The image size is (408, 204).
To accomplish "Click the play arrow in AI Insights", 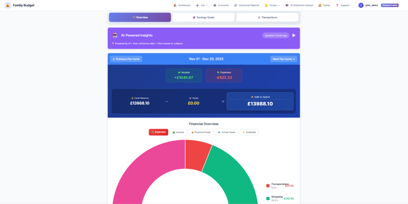I will point(294,35).
